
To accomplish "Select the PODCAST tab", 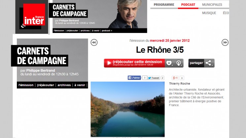I will pos(188,5).
